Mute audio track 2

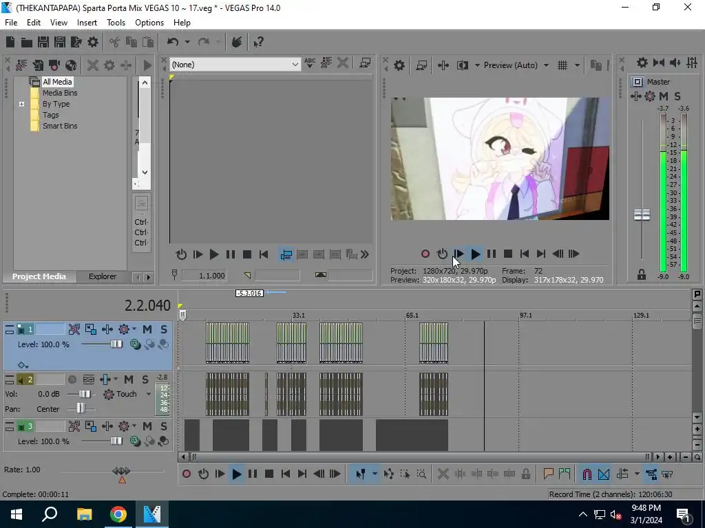(129, 379)
